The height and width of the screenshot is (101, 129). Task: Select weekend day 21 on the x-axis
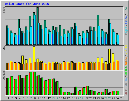[83, 98]
